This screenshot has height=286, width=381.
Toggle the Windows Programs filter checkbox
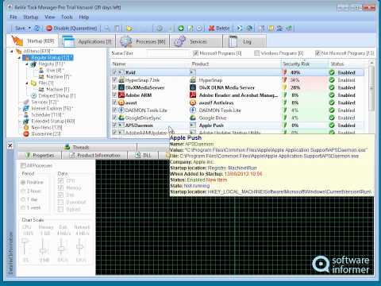pyautogui.click(x=256, y=53)
